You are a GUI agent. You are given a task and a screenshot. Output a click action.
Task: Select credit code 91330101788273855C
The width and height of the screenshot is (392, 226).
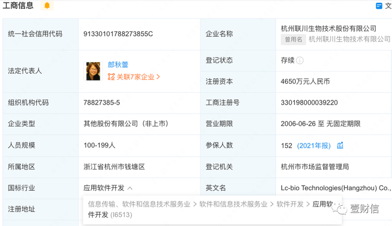[x=118, y=34]
